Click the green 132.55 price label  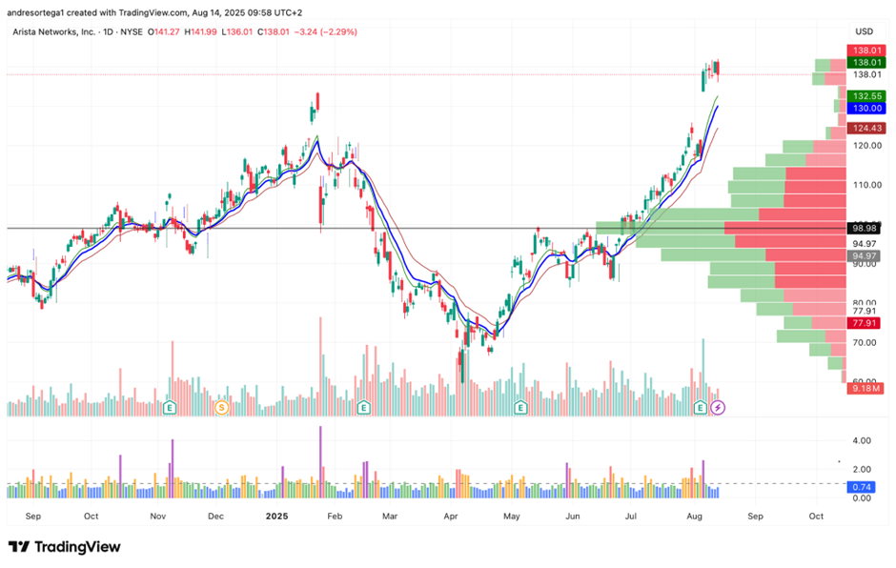[866, 96]
